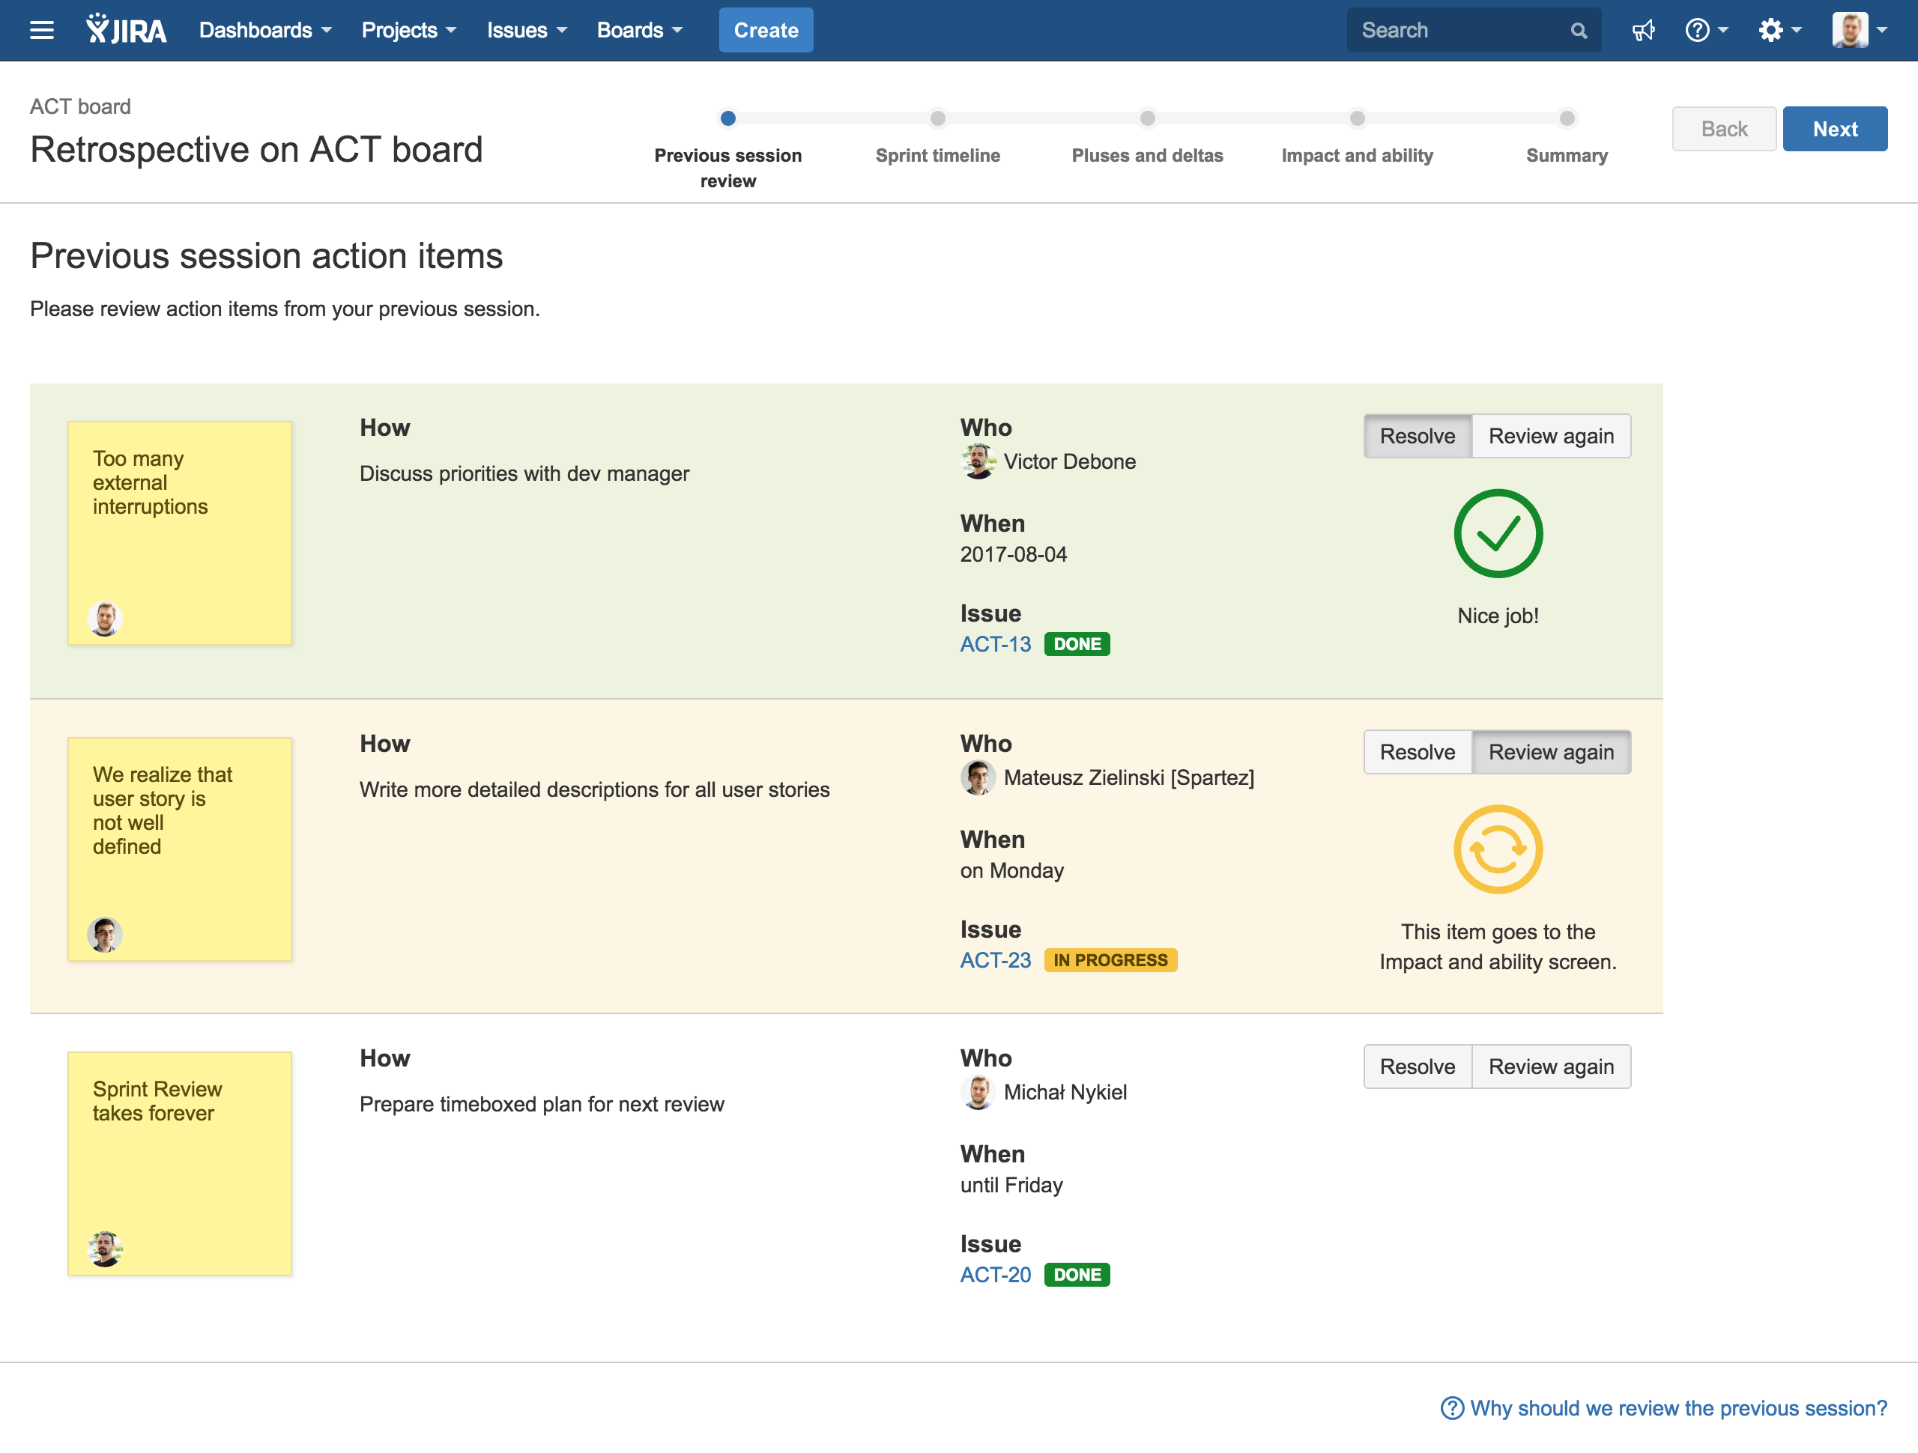Open the Issues menu
This screenshot has width=1918, height=1453.
click(526, 31)
